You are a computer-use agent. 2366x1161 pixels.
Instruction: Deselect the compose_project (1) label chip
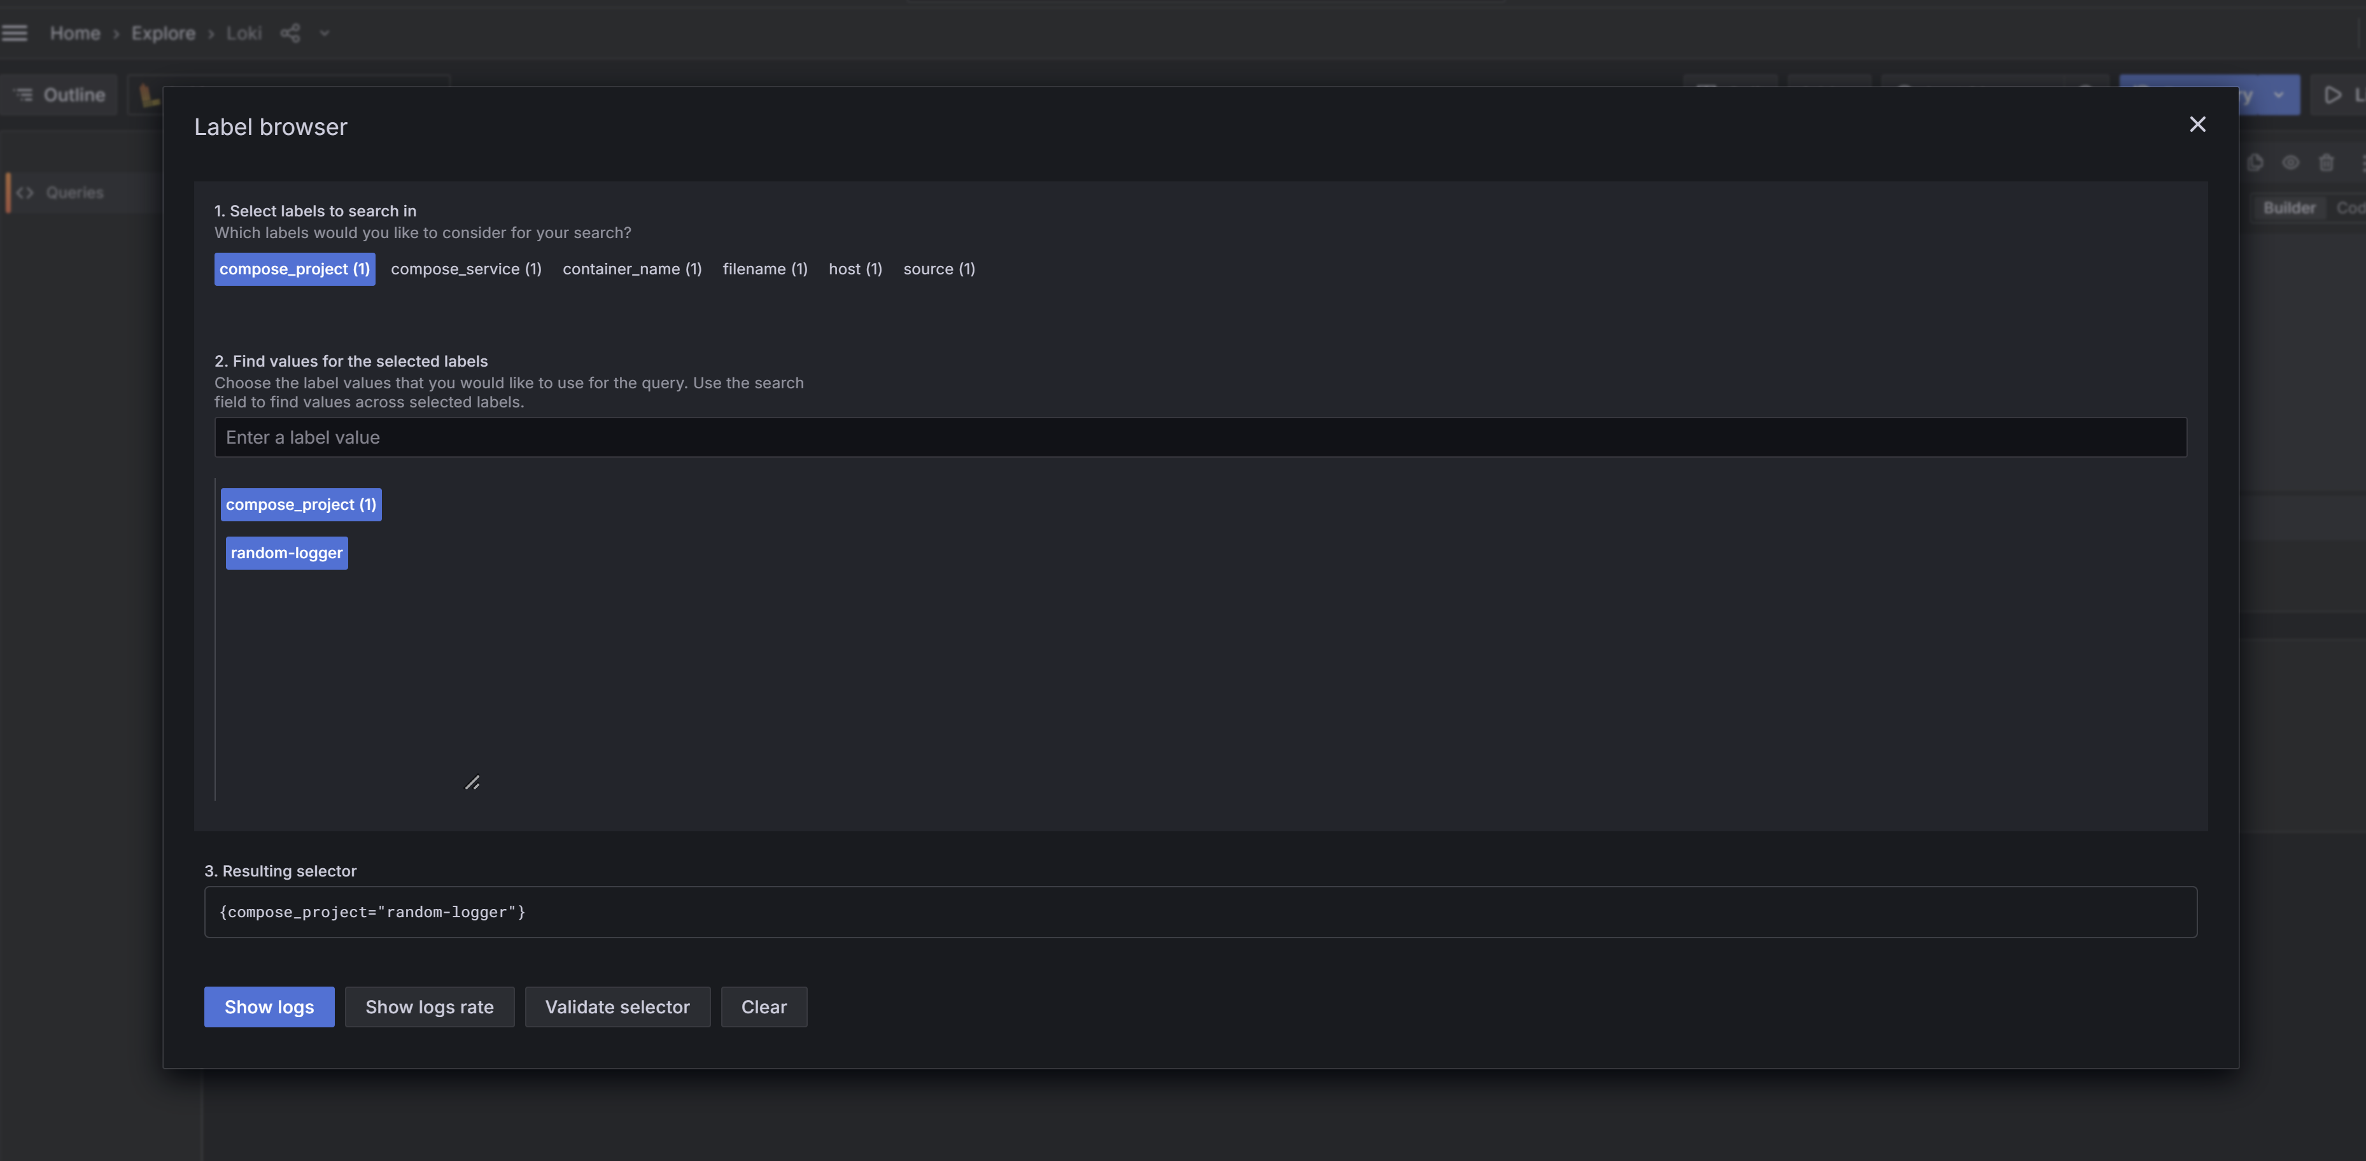tap(295, 269)
